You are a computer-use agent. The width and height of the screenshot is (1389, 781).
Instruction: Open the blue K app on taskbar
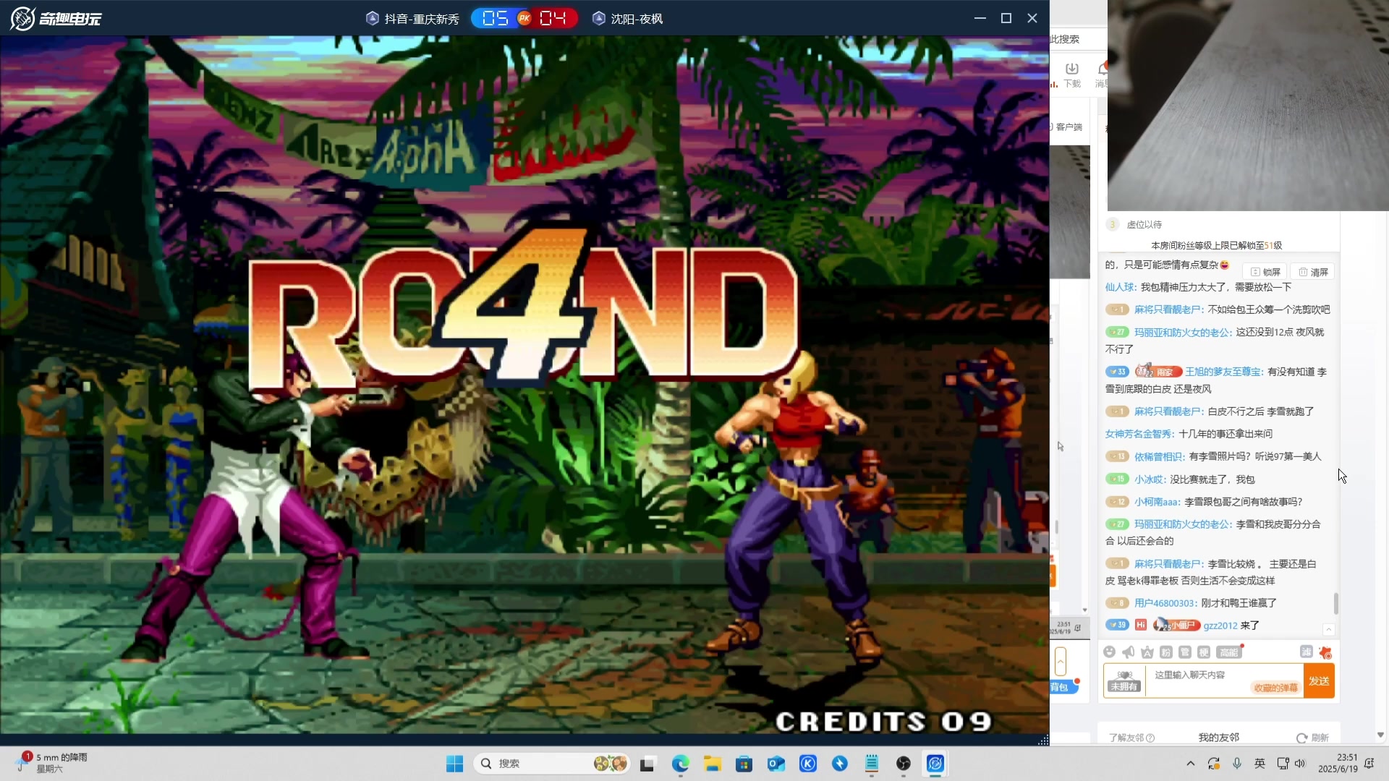point(808,764)
